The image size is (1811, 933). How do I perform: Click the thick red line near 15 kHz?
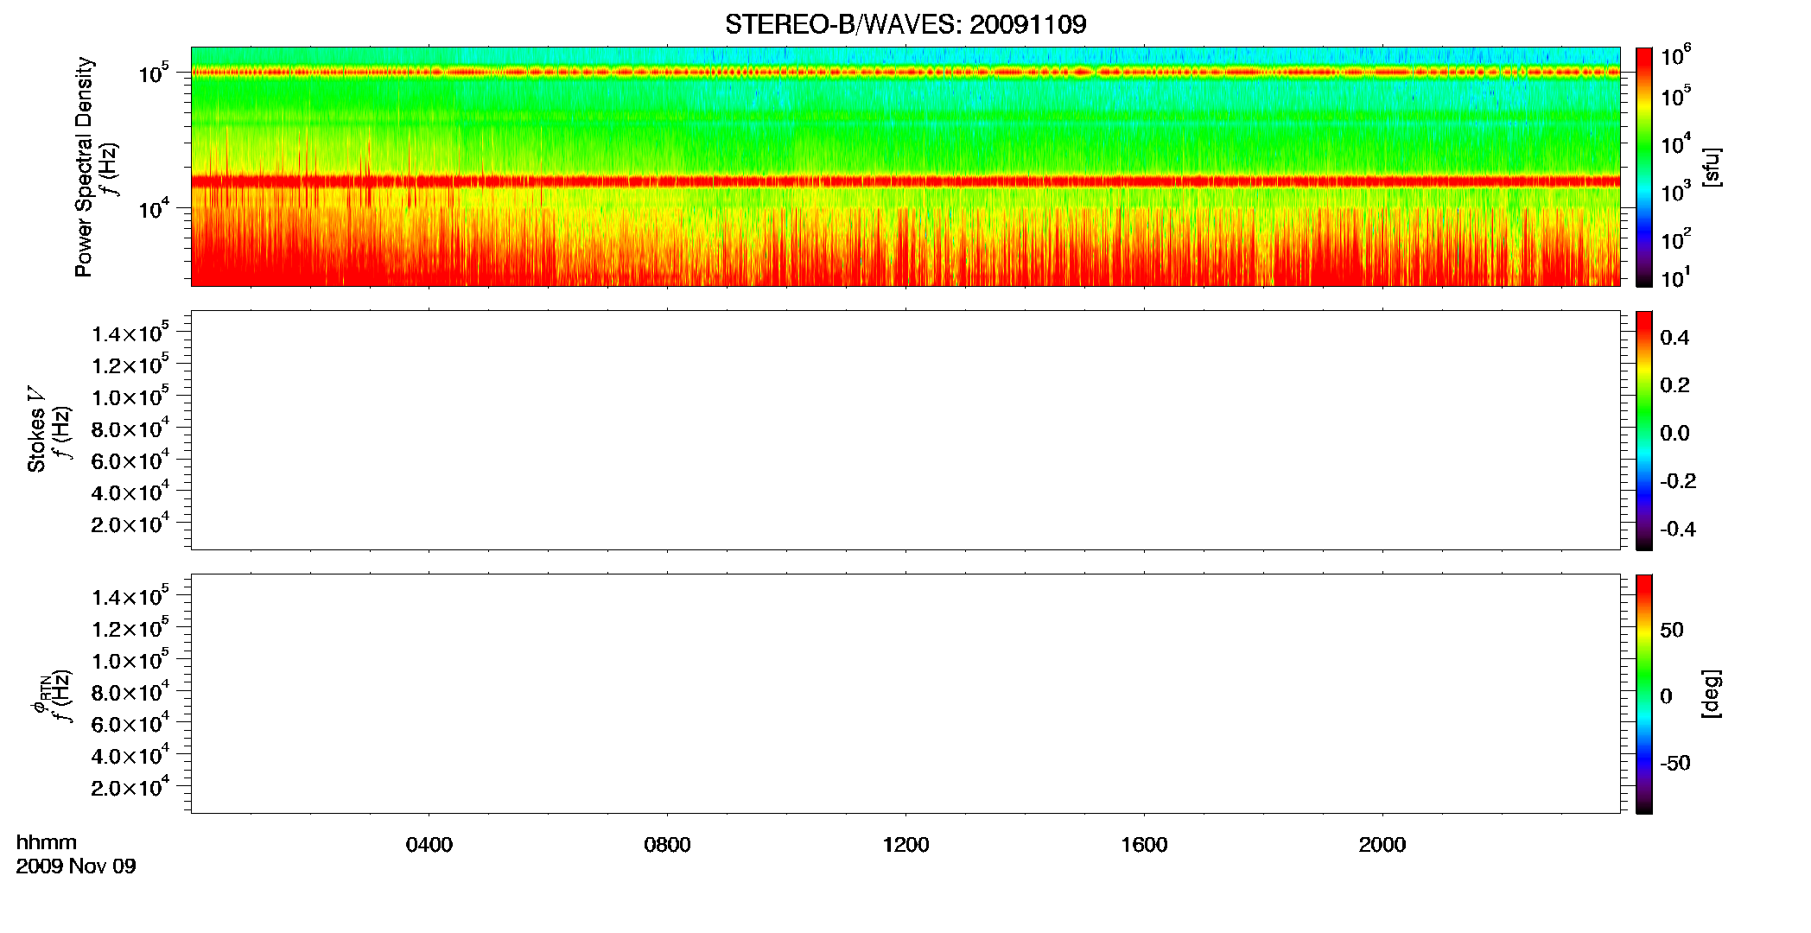point(905,181)
